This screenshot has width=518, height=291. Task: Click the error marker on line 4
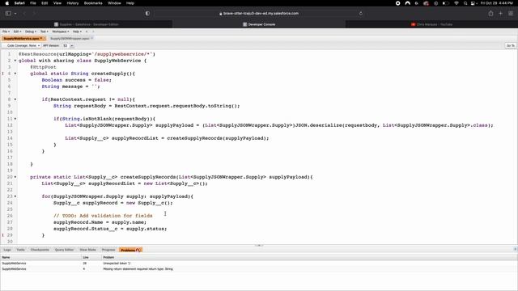point(3,74)
